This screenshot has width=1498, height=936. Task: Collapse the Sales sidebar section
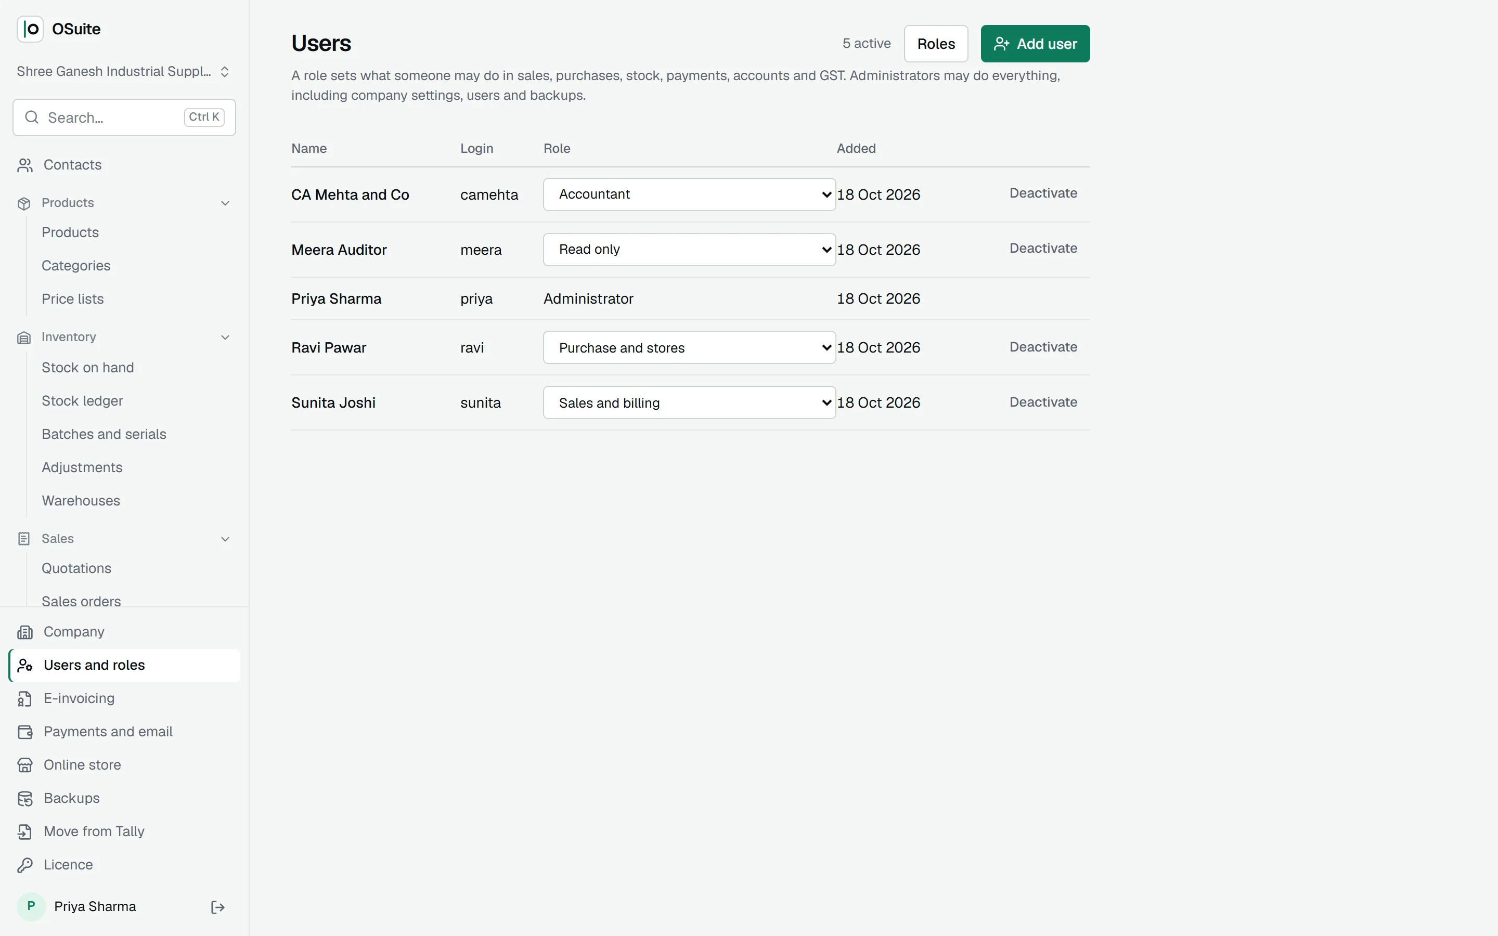tap(225, 539)
